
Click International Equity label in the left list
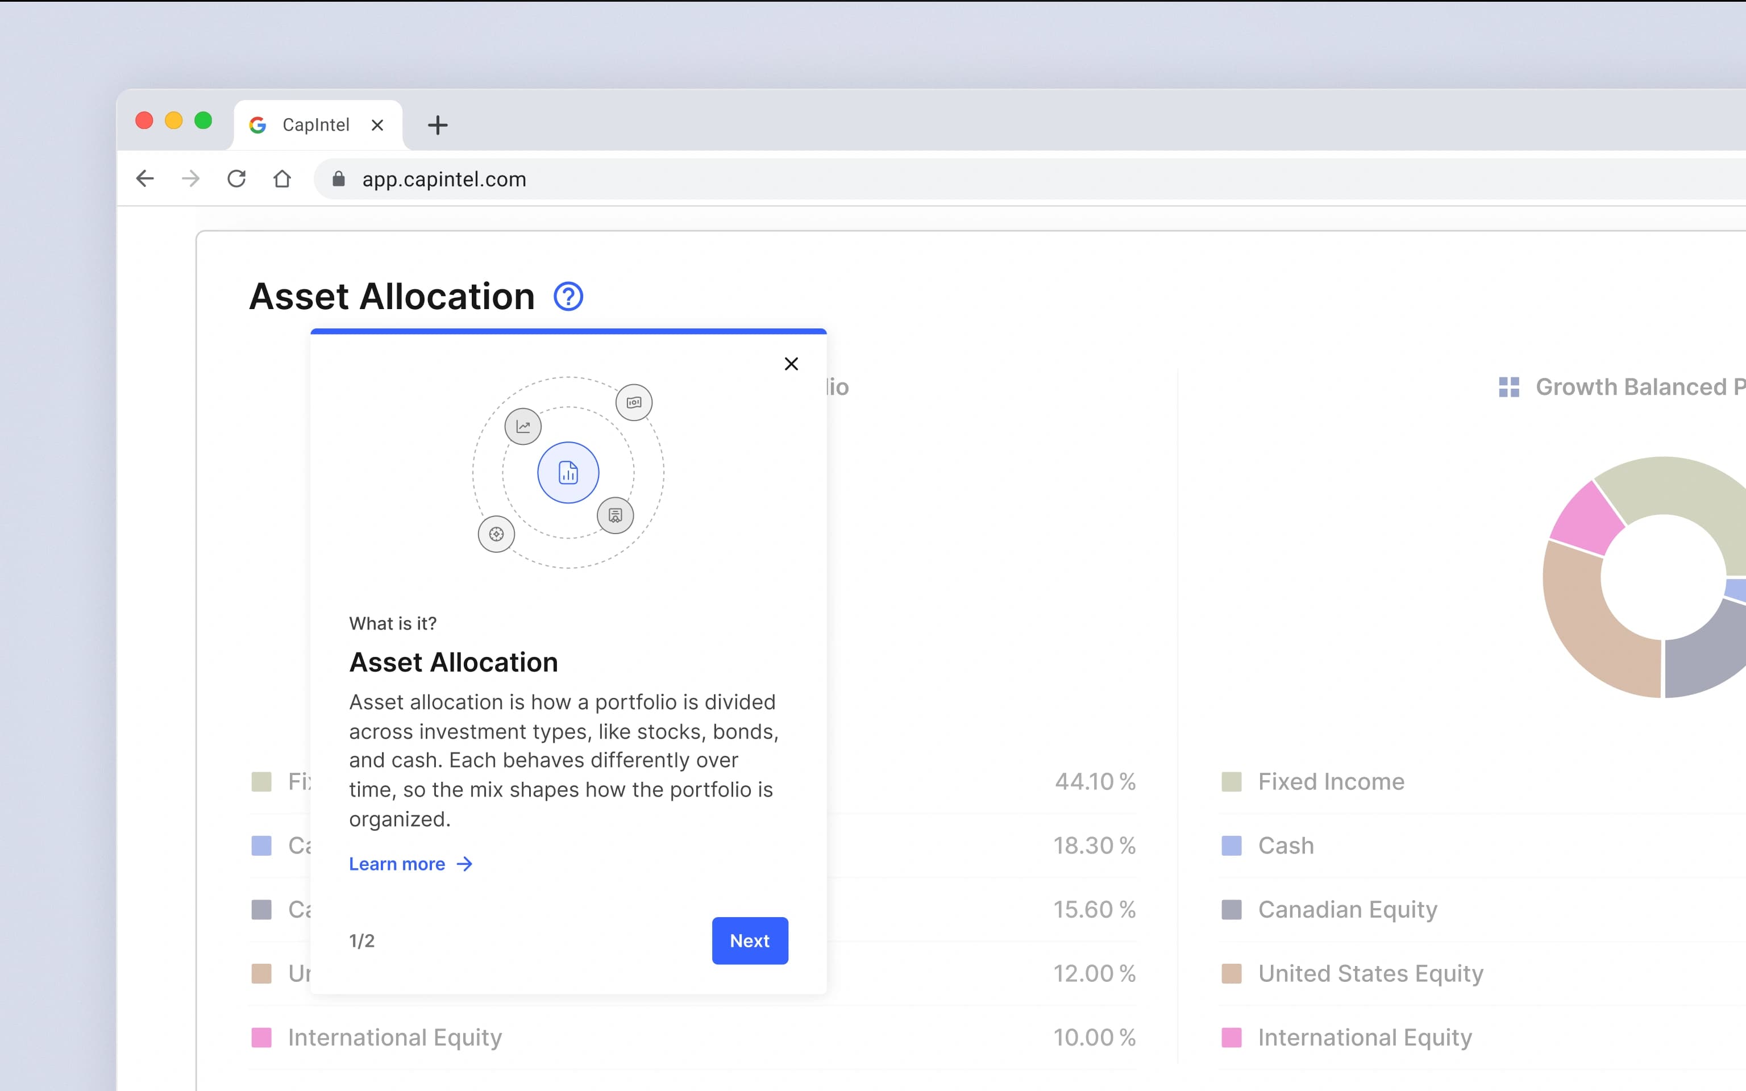(x=394, y=1038)
